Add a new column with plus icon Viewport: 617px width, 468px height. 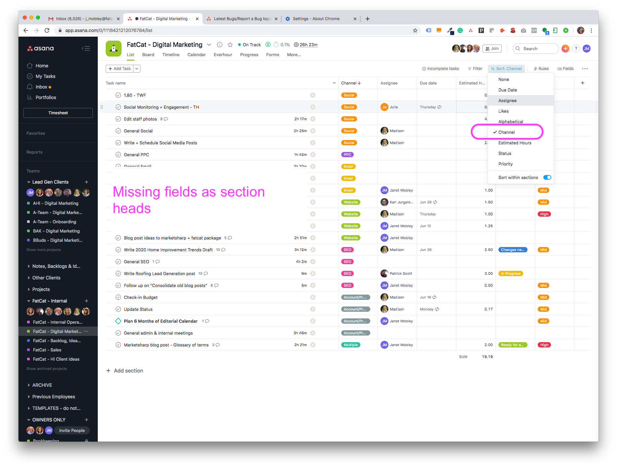pyautogui.click(x=583, y=83)
